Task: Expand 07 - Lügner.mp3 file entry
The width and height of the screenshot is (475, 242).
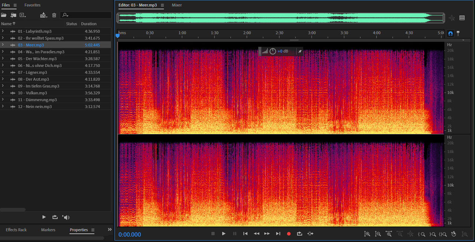Action: tap(3, 72)
